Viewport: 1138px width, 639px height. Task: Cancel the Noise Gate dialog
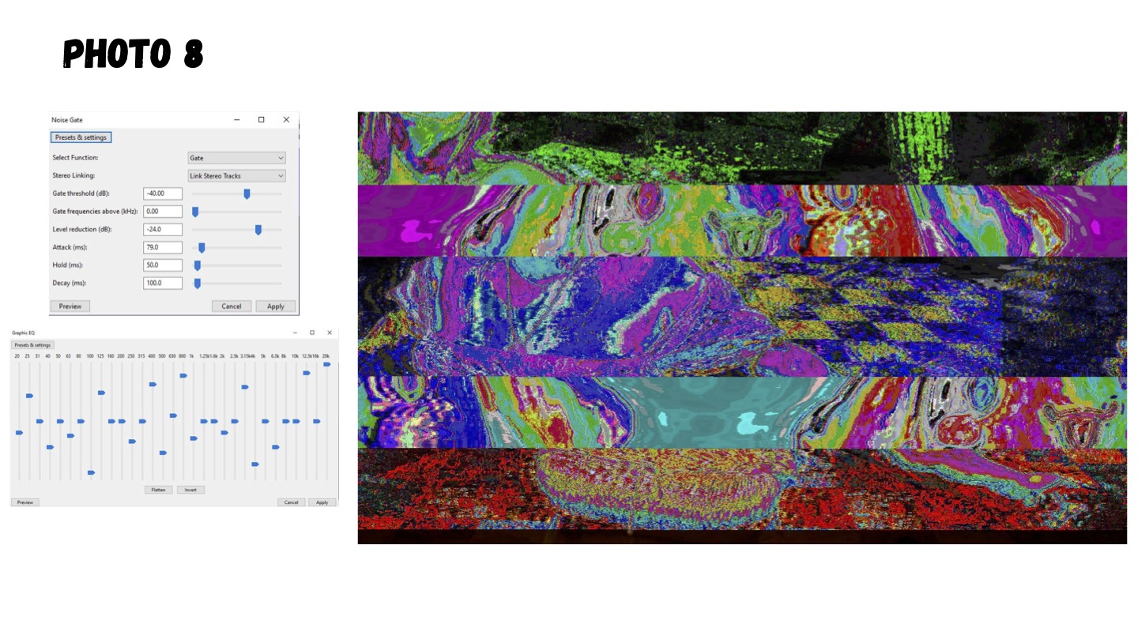232,306
